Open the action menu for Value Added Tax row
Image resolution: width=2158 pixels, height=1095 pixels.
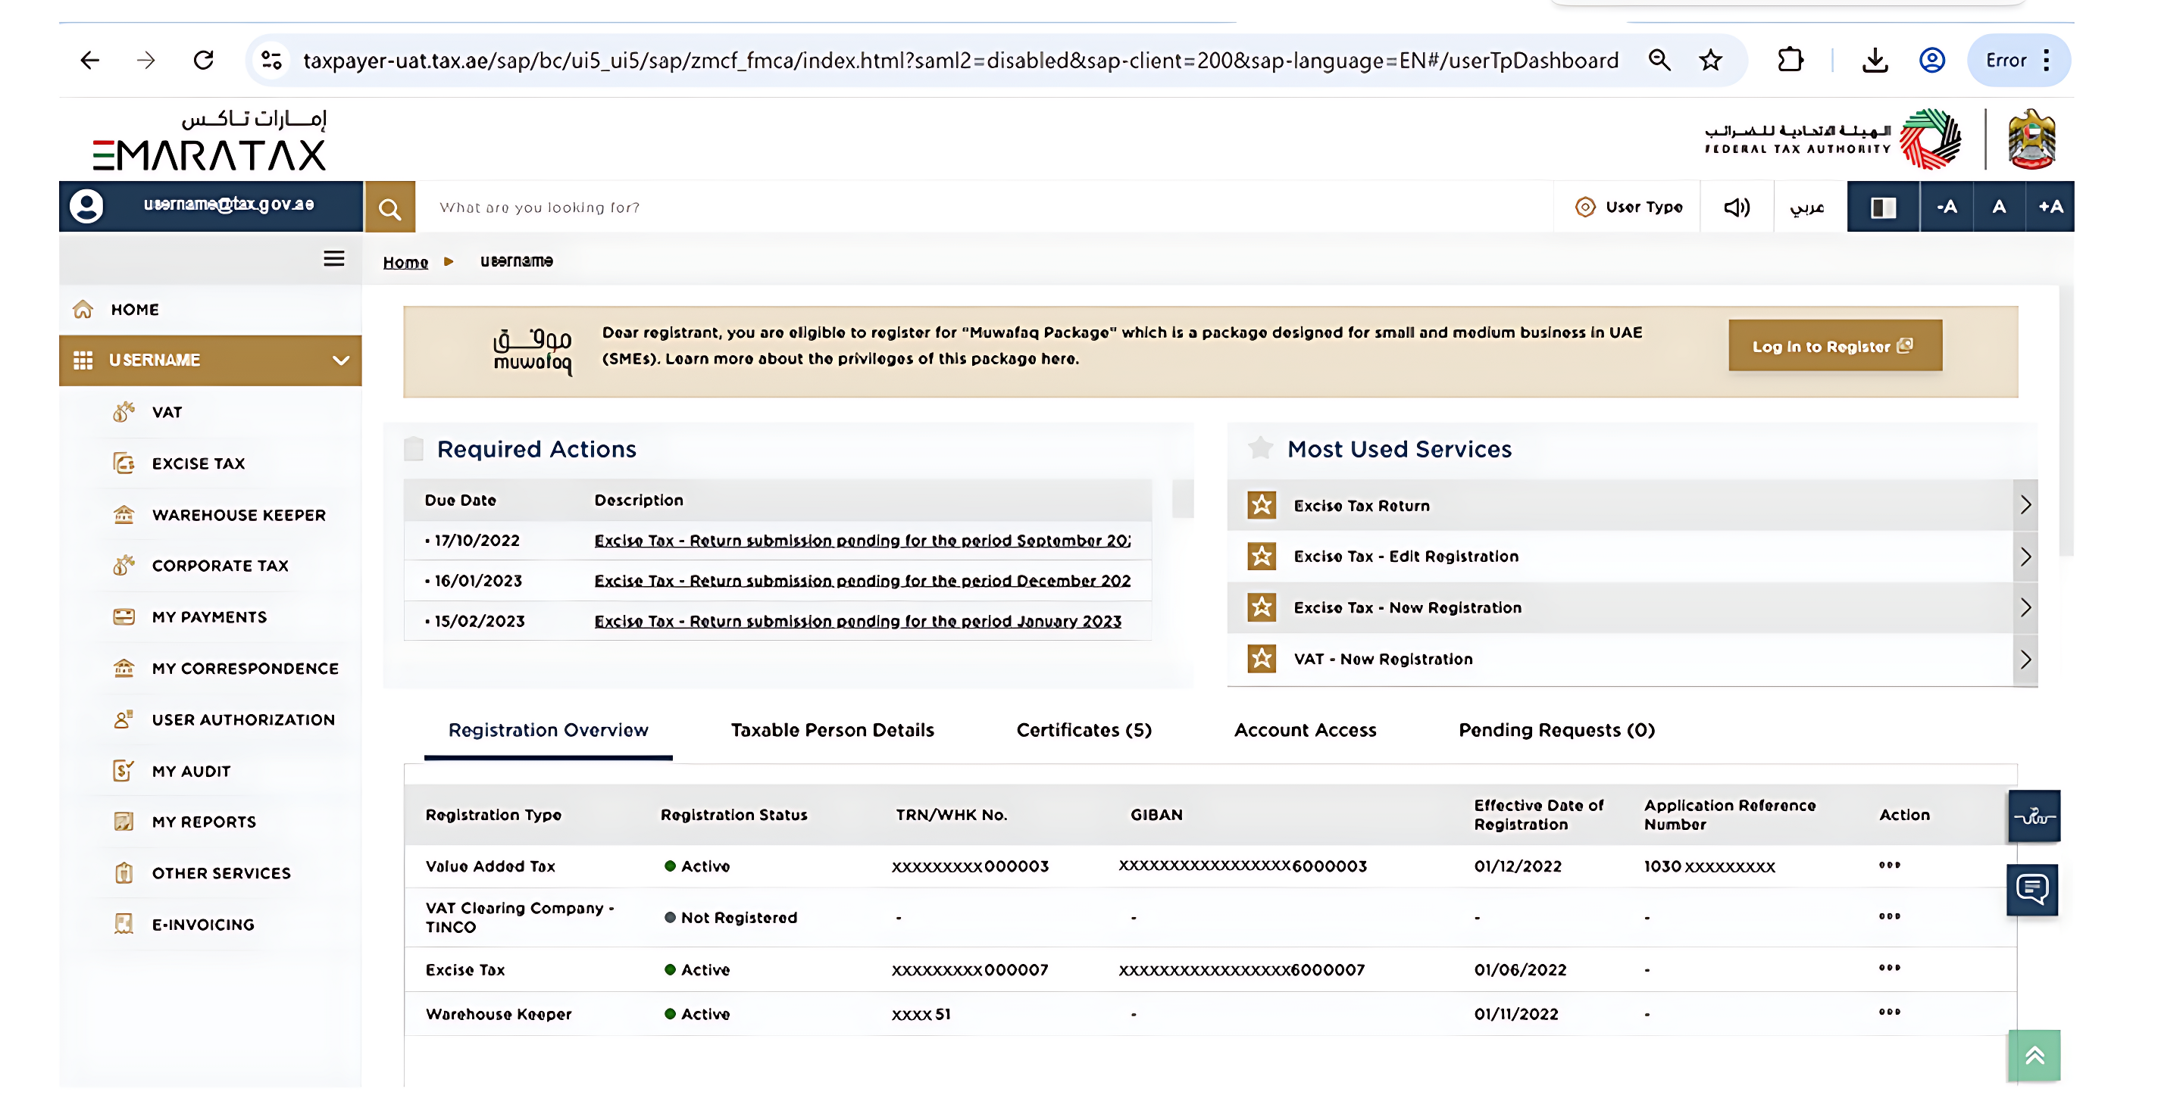[1889, 866]
